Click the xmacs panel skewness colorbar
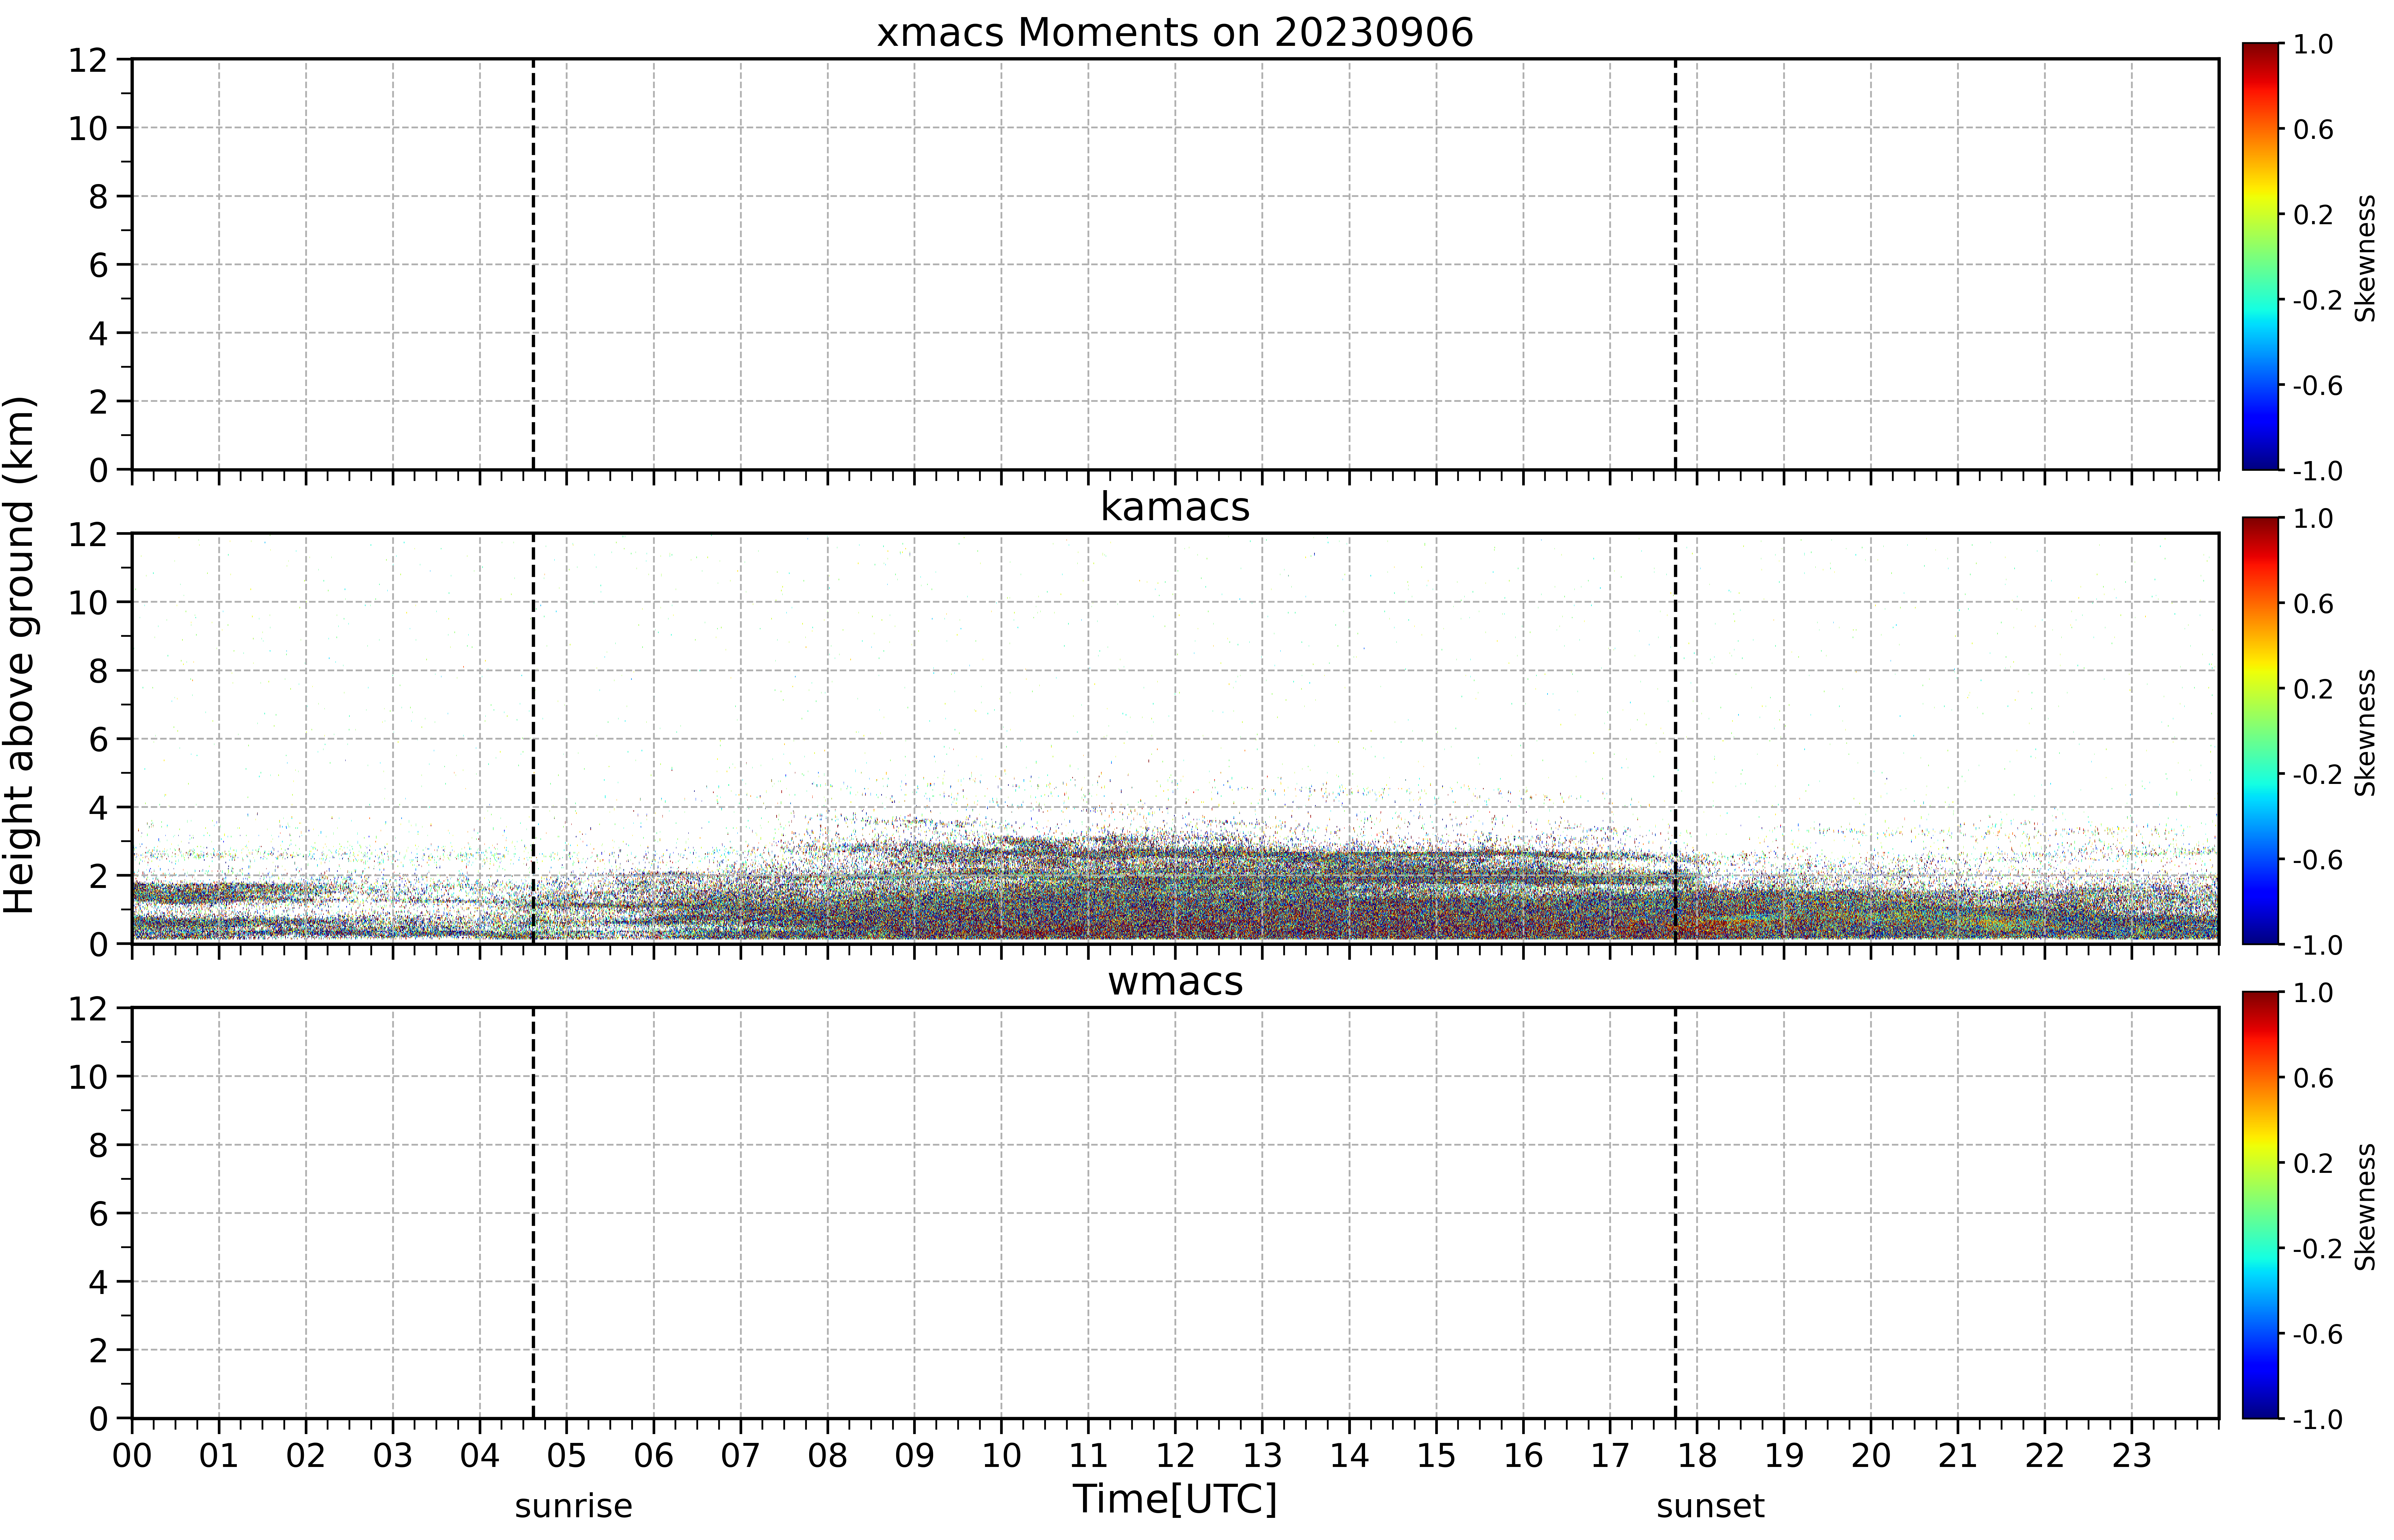Screen dimensions: 2394x1540 (x=2260, y=256)
